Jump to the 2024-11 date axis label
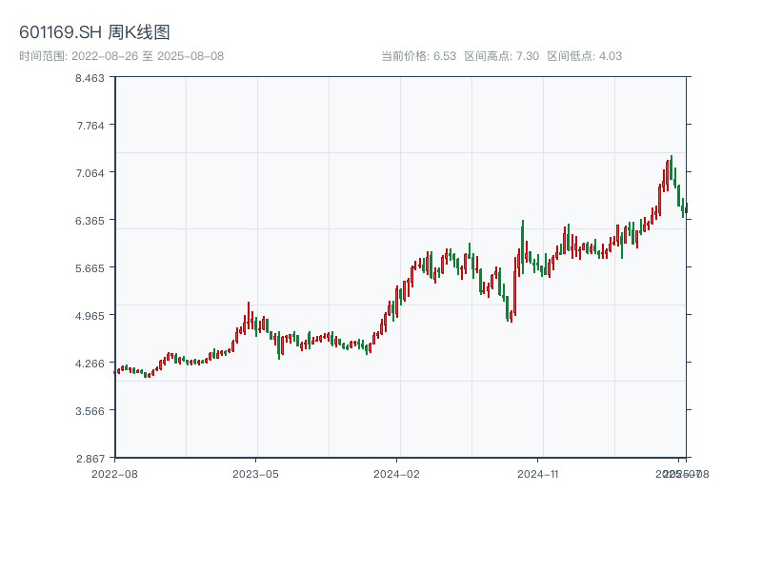The height and width of the screenshot is (571, 762). [539, 473]
